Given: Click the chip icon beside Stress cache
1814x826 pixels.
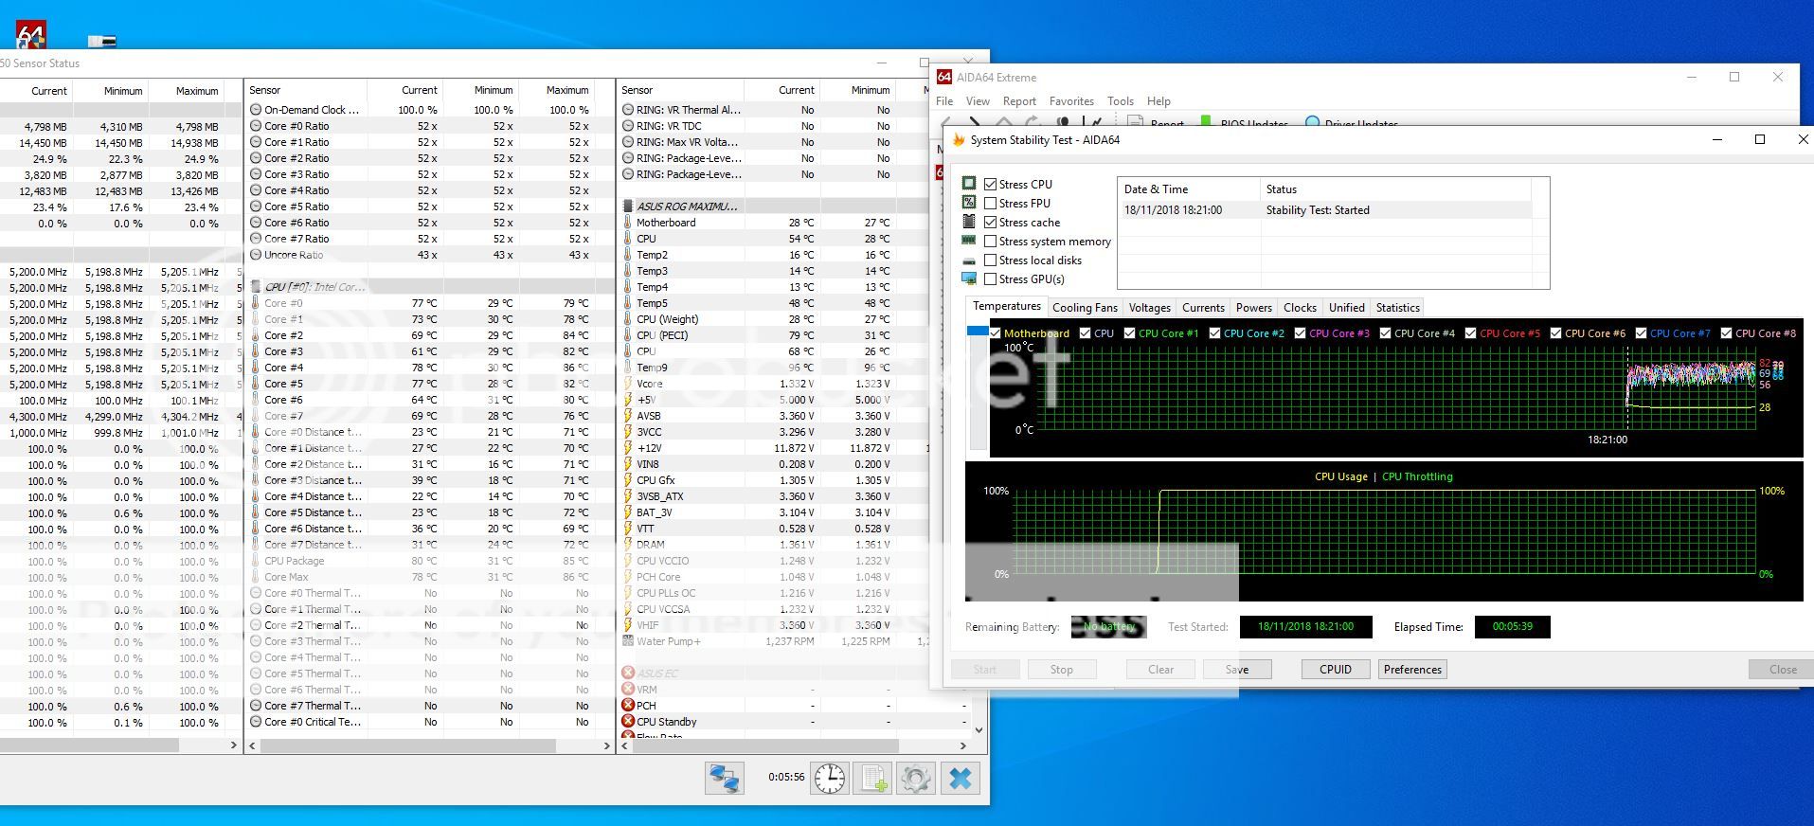Looking at the screenshot, I should (x=969, y=222).
